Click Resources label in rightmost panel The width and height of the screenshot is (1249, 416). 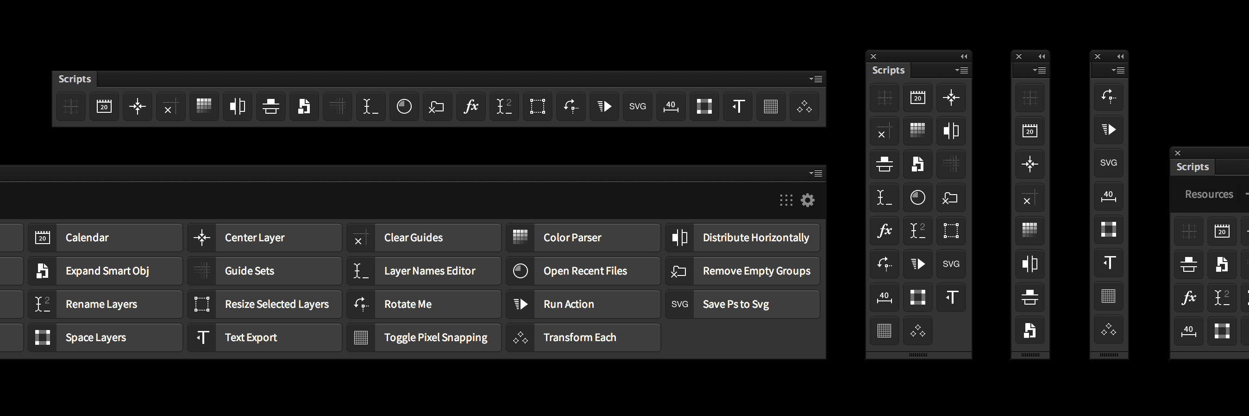click(1209, 194)
